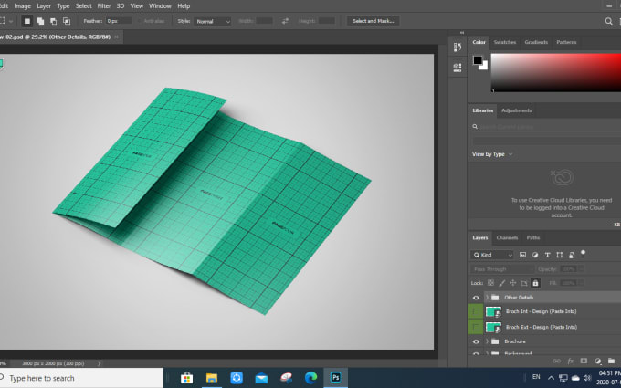Lock position move icon

click(513, 283)
